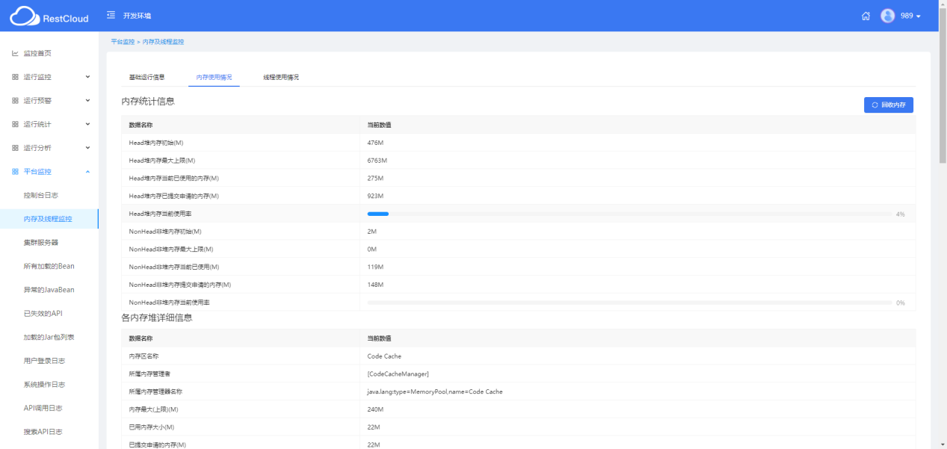The height and width of the screenshot is (449, 947).
Task: Open 所有加载的Bean page
Action: tap(49, 266)
